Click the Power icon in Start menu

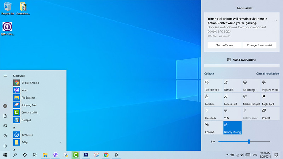tap(5, 146)
